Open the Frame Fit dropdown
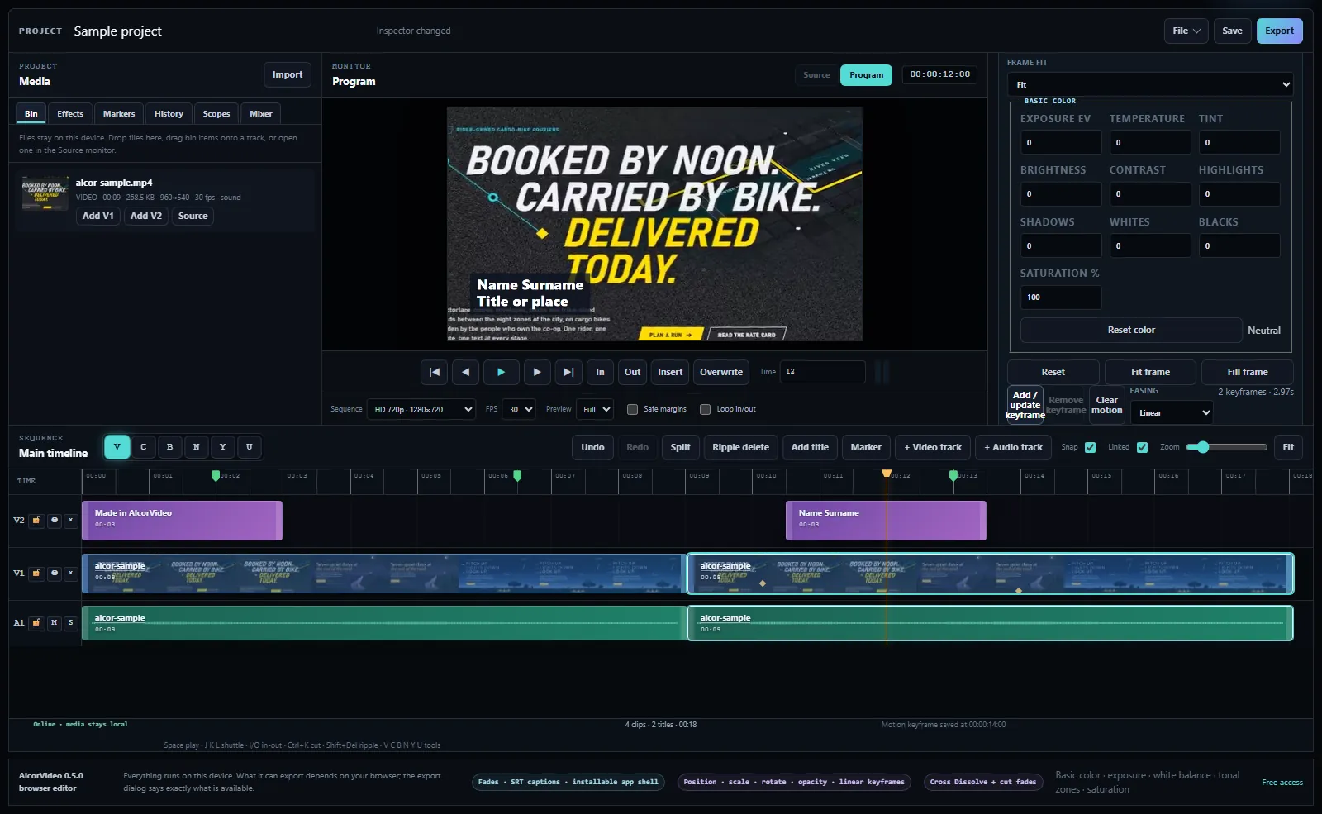The image size is (1322, 814). click(x=1150, y=84)
